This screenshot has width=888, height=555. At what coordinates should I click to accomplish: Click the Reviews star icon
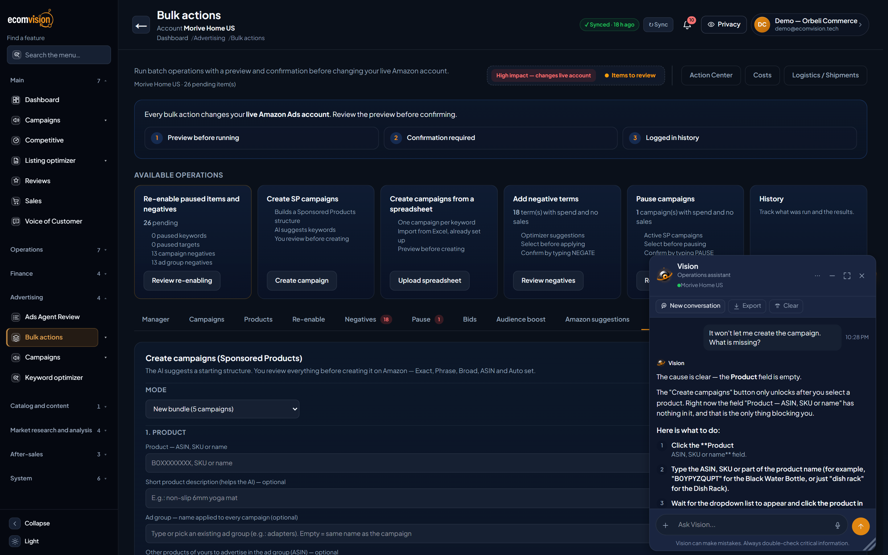coord(16,181)
